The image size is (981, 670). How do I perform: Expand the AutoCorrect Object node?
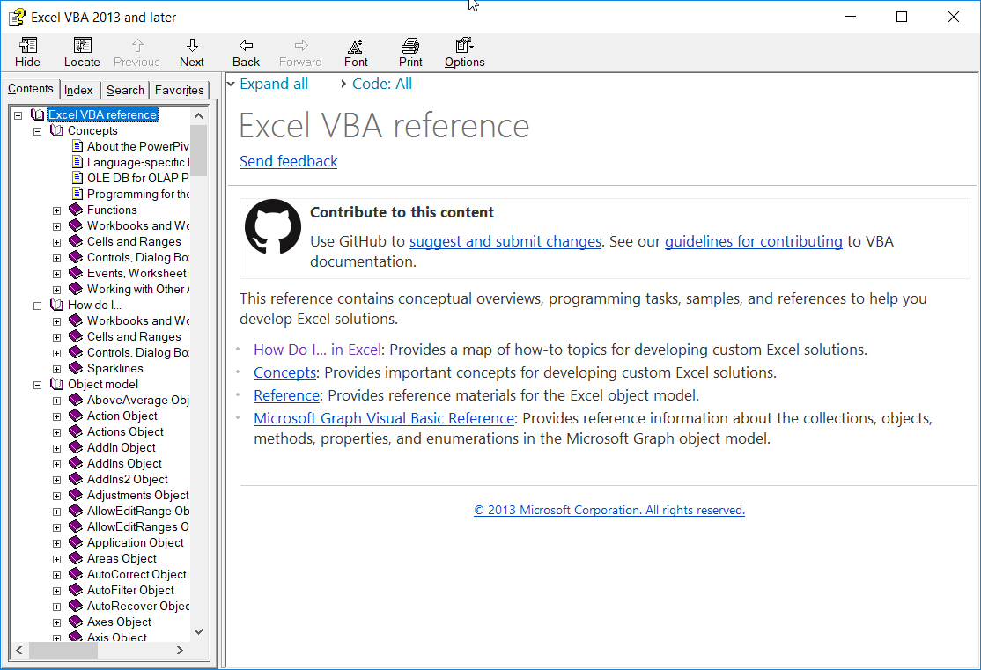(x=56, y=576)
